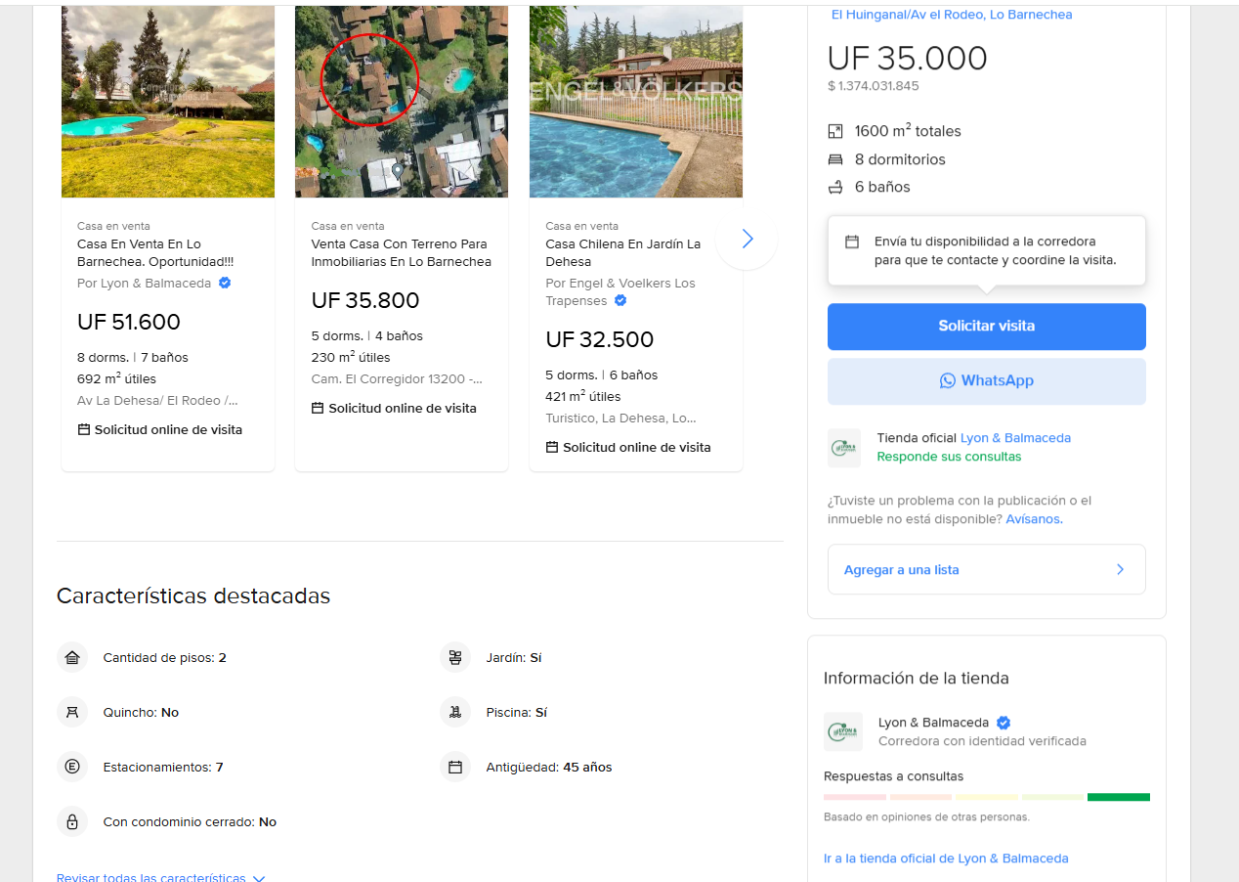This screenshot has width=1239, height=882.
Task: Click the Respuestas a consultas rating bar
Action: [986, 797]
